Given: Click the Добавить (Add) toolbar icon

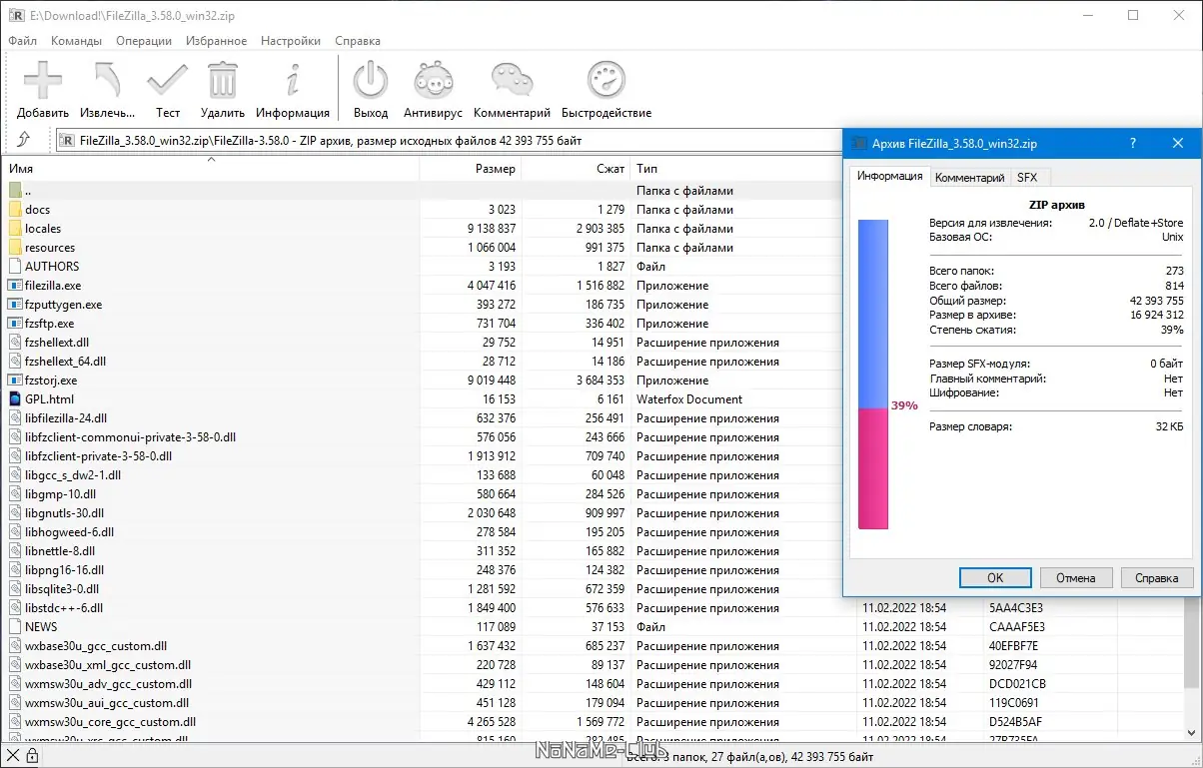Looking at the screenshot, I should (43, 81).
